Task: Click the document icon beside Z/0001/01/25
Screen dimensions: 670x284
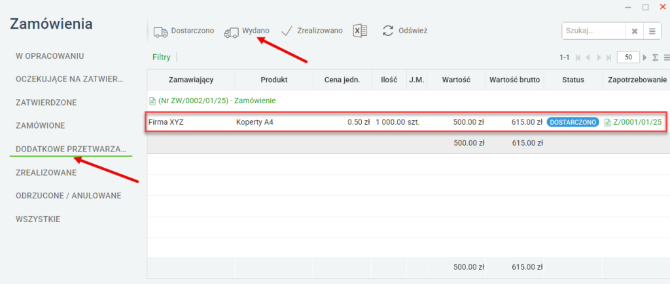Action: [608, 123]
